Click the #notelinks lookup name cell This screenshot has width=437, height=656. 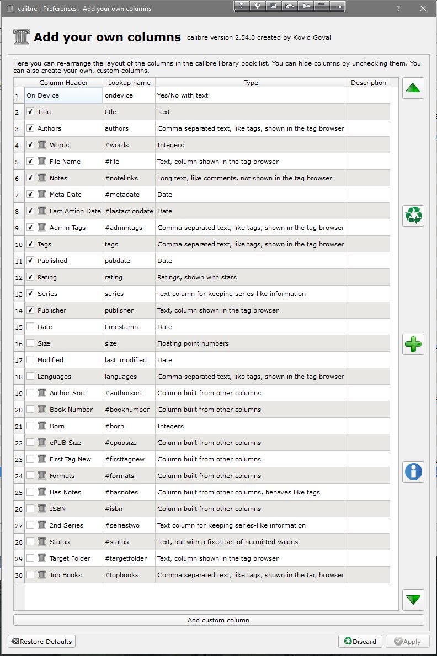(x=129, y=178)
